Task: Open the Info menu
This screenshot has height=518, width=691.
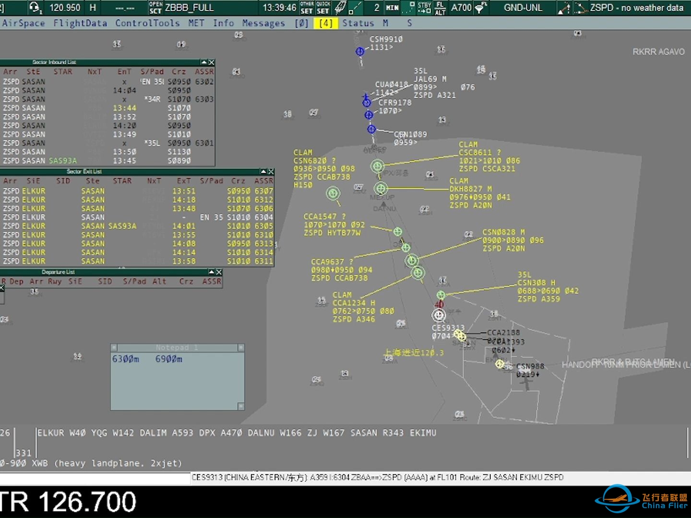Action: point(224,23)
